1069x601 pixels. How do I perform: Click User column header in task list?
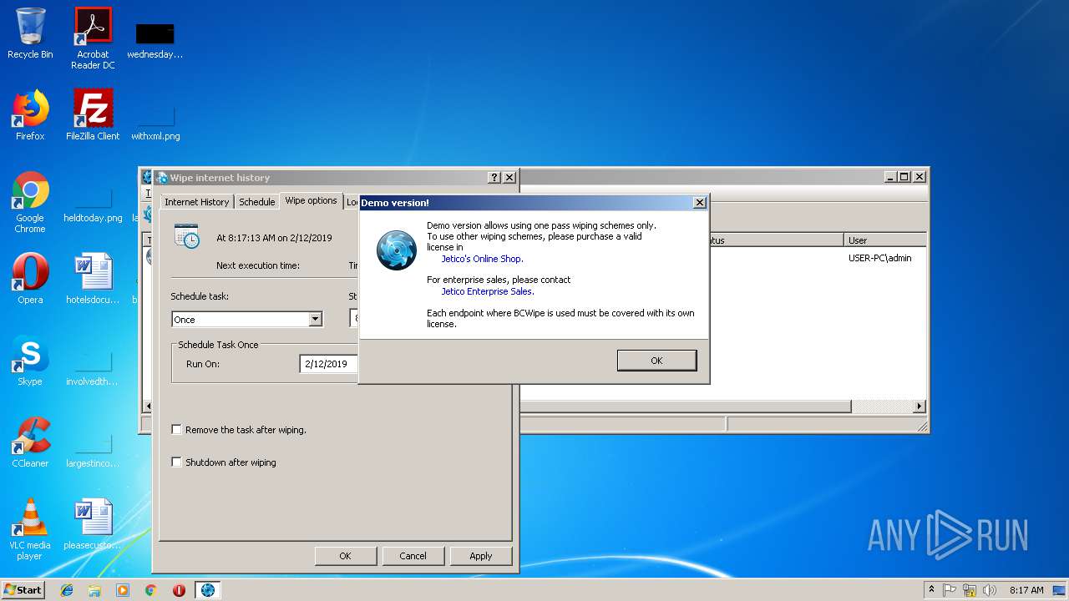pyautogui.click(x=885, y=240)
